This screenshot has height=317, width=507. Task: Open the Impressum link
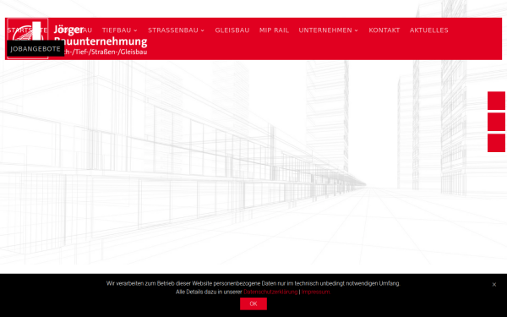tap(316, 292)
